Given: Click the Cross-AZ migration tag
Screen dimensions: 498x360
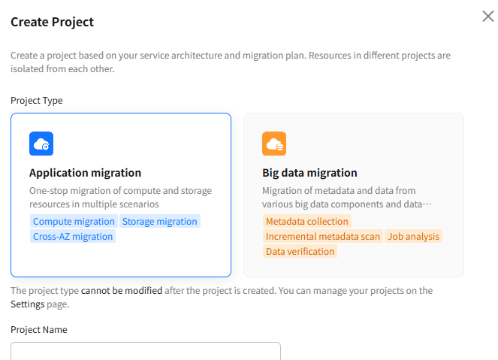Looking at the screenshot, I should point(73,237).
